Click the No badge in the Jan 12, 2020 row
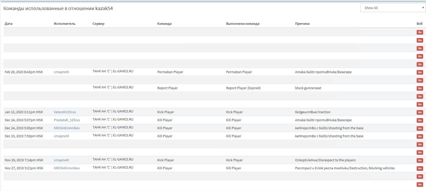The height and width of the screenshot is (191, 426). point(420,112)
